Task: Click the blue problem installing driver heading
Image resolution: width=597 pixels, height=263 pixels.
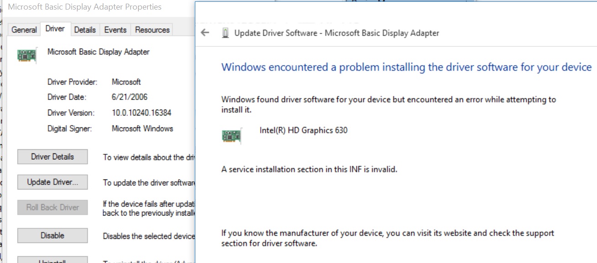Action: point(407,68)
